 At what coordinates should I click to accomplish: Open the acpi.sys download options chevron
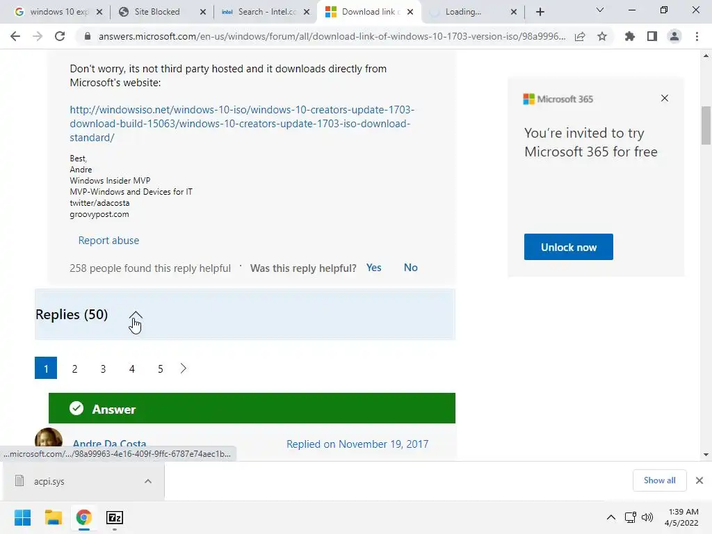[x=148, y=481]
